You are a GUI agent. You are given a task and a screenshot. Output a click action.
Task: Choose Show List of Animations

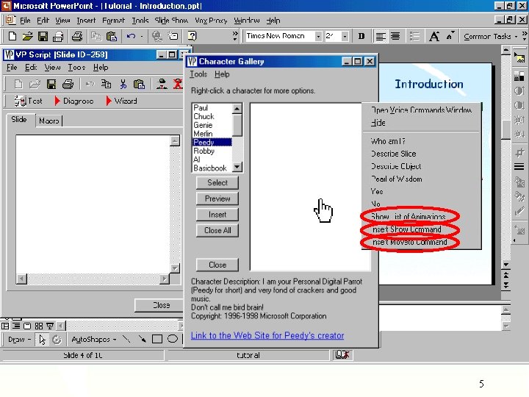(x=421, y=217)
